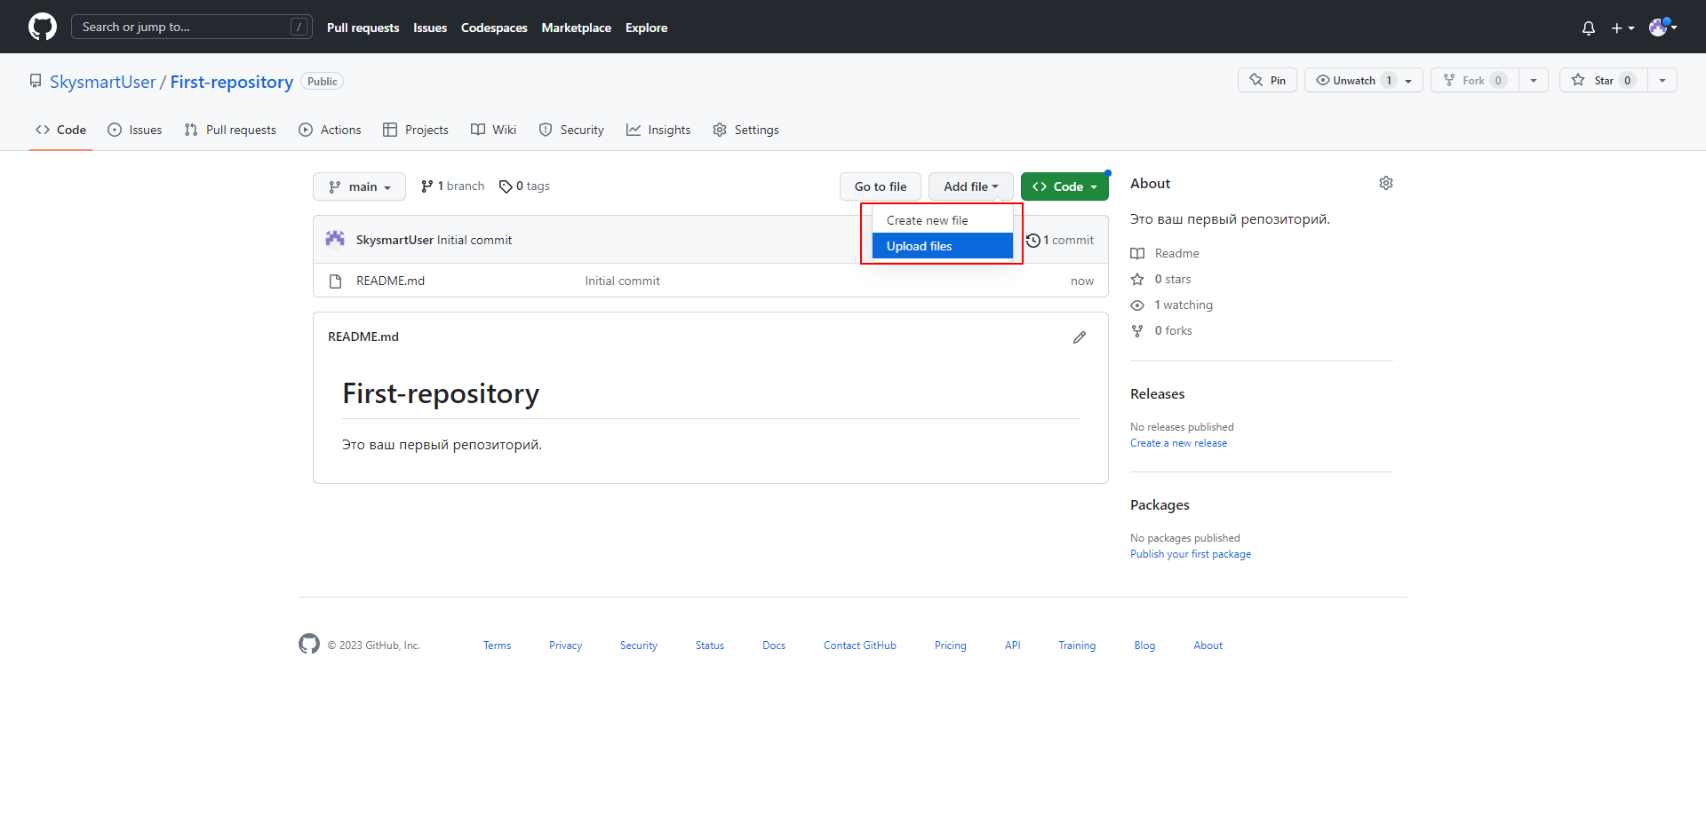This screenshot has width=1706, height=832.
Task: Open the Unwatch notification dropdown
Action: [1363, 80]
